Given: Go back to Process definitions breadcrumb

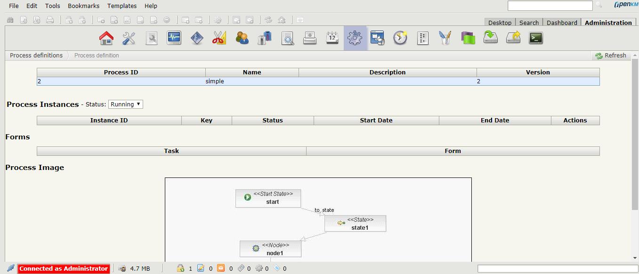Looking at the screenshot, I should [x=36, y=56].
